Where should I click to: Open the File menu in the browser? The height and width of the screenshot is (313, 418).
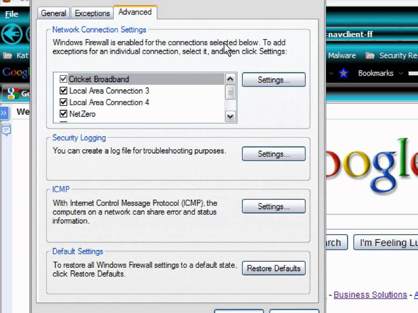click(11, 14)
